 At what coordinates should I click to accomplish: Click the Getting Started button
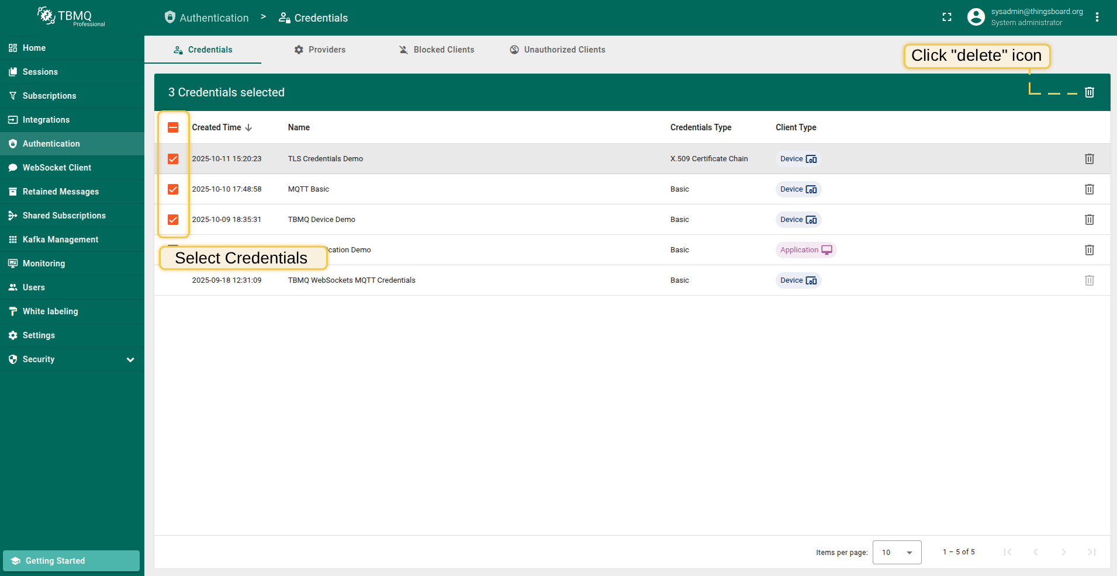[x=71, y=561]
